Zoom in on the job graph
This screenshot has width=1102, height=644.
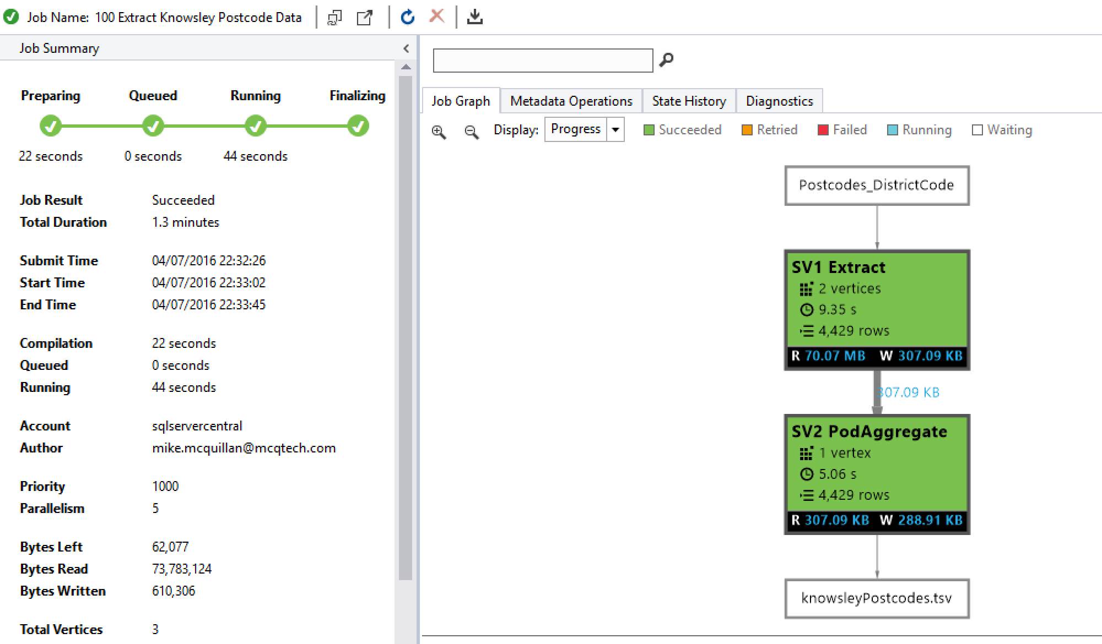click(x=439, y=132)
